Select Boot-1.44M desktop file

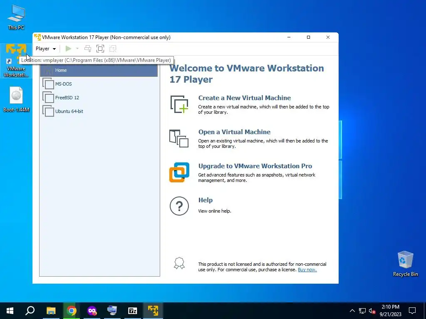16,99
